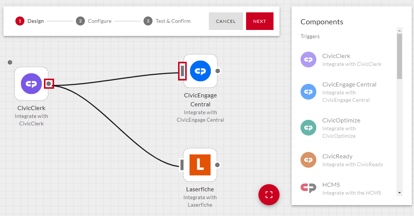This screenshot has width=414, height=216.
Task: Click the Laserfiche node title on canvas
Action: pyautogui.click(x=200, y=189)
